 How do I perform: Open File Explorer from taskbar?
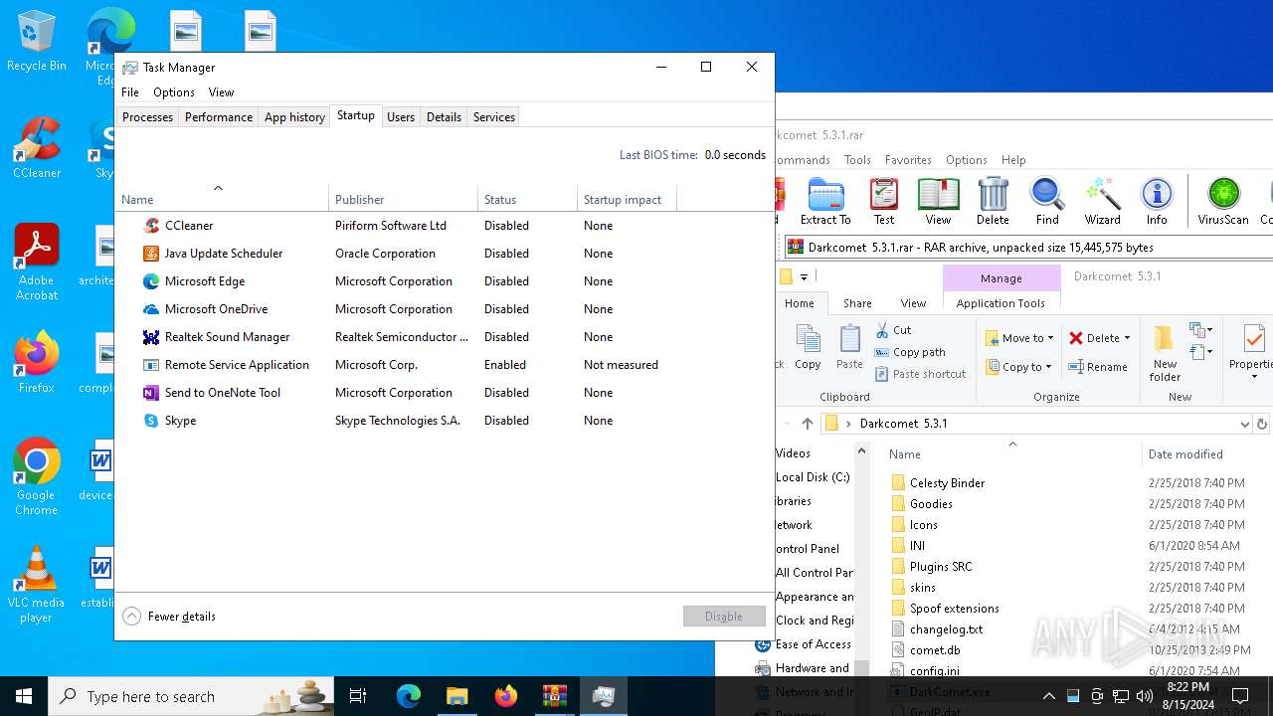456,696
